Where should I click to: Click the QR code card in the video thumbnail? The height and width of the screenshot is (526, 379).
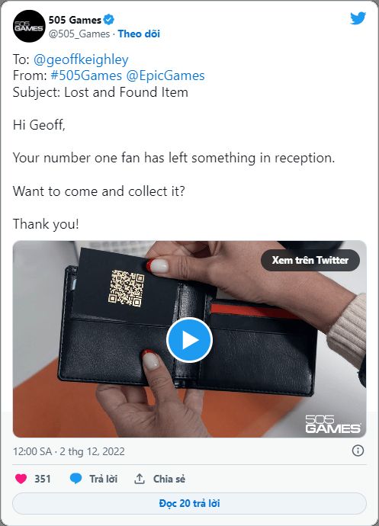126,287
